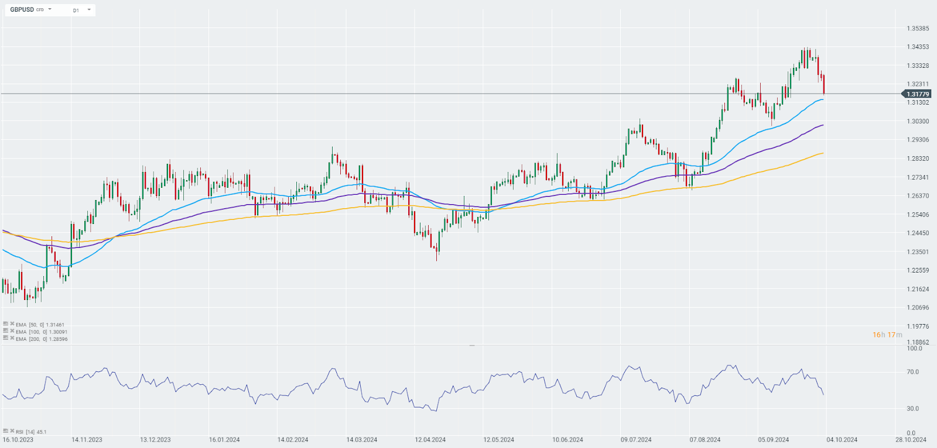937x448 pixels.
Task: Click the pane divider handle above RSI panel
Action: 472,345
